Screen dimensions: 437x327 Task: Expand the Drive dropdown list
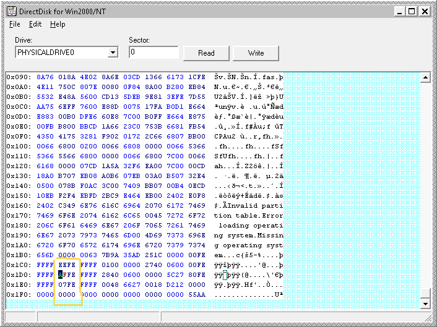point(113,53)
